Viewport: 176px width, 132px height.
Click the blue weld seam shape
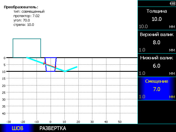click(51, 64)
